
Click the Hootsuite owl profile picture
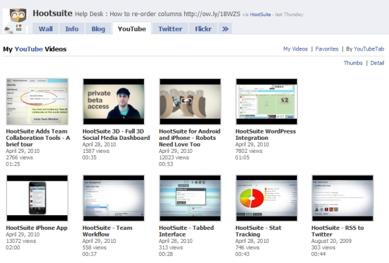tap(15, 21)
